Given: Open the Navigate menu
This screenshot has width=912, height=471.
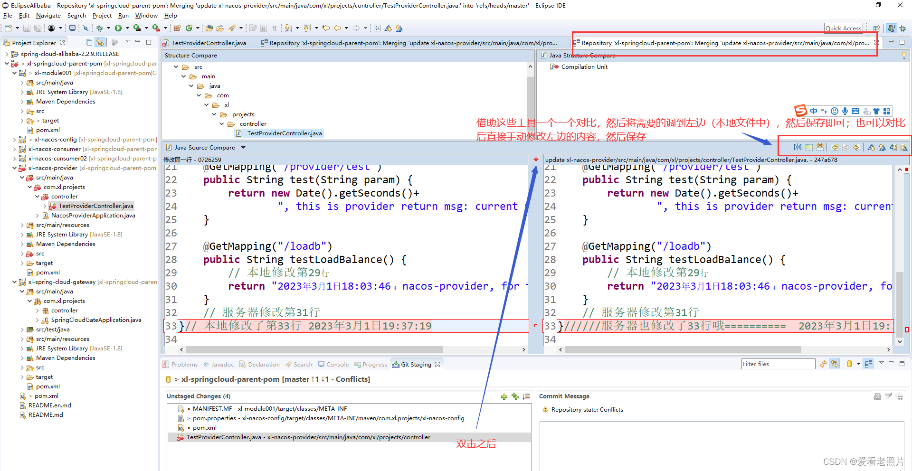Looking at the screenshot, I should 48,16.
